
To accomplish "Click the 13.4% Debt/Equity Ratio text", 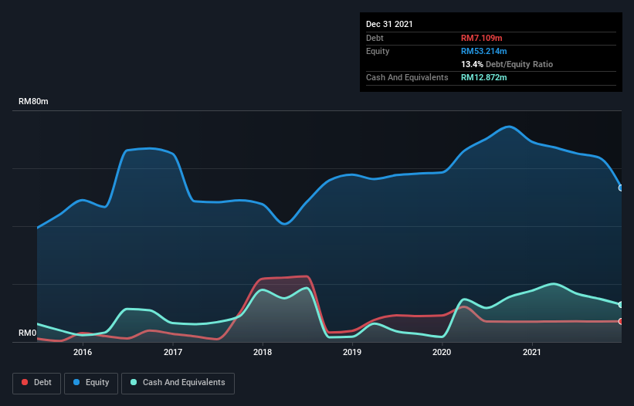I will click(507, 64).
